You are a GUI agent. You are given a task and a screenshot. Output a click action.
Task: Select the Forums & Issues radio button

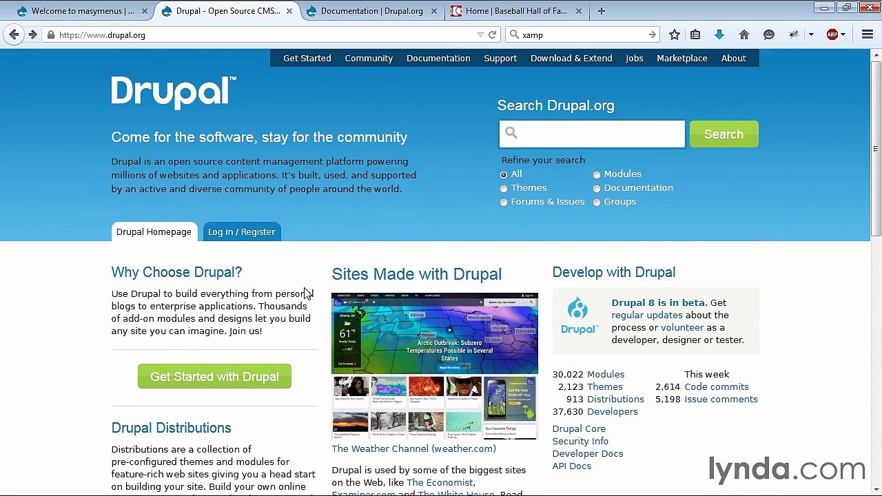click(504, 203)
